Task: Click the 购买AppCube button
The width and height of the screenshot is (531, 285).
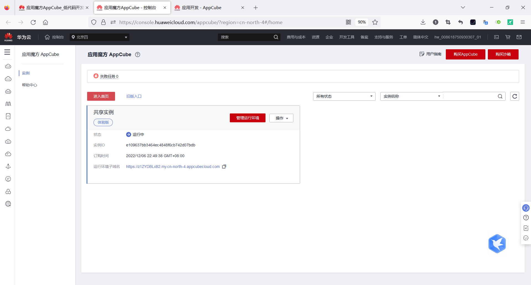Action: (465, 54)
